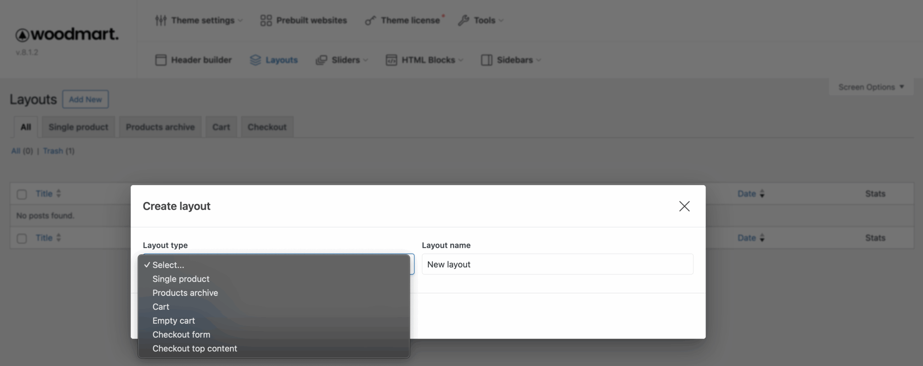This screenshot has height=366, width=923.
Task: Open the Screen Options panel
Action: click(871, 87)
